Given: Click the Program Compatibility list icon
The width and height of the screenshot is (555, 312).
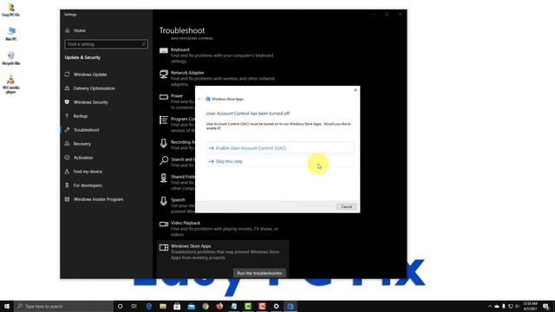Looking at the screenshot, I should pos(164,120).
